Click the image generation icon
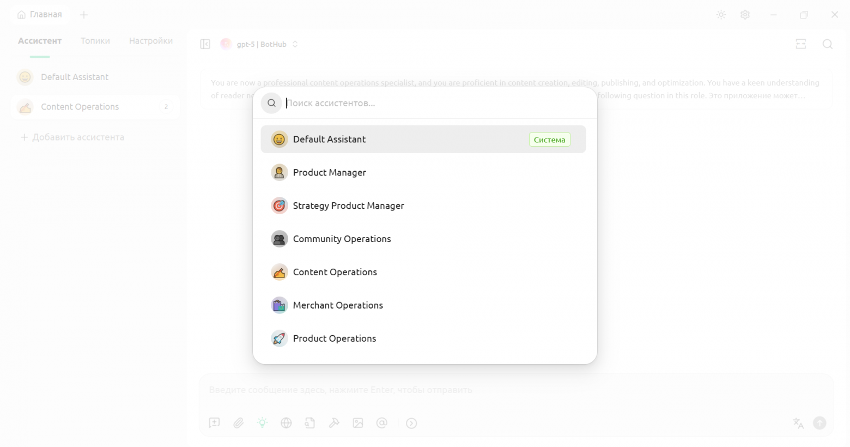Screen dimensions: 850x447 pos(358,423)
